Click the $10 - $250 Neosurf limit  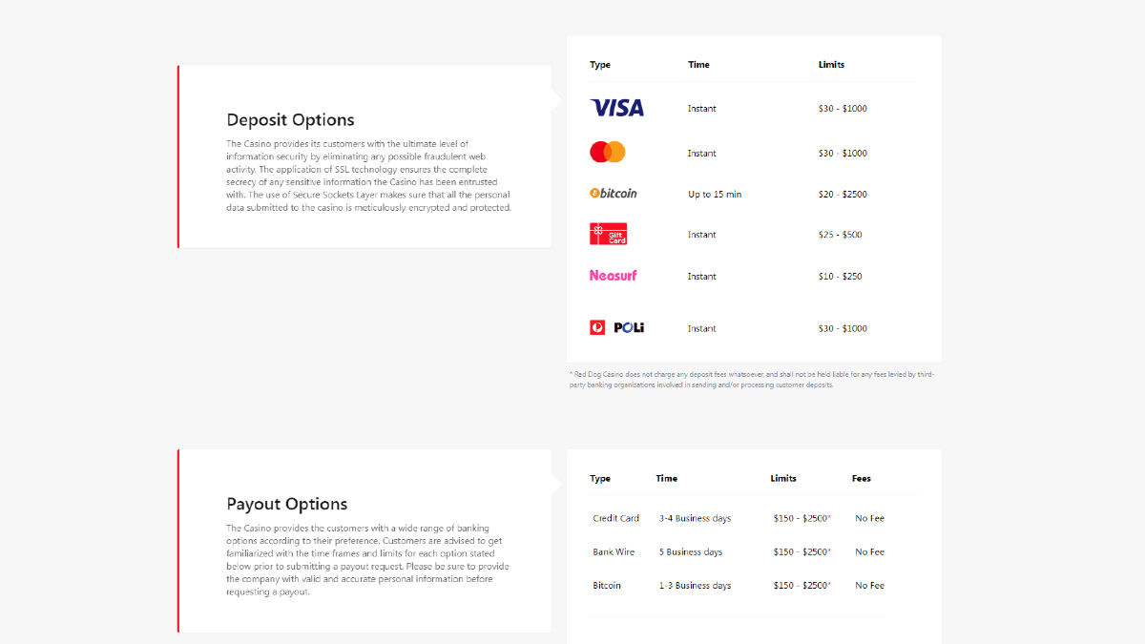click(x=840, y=277)
